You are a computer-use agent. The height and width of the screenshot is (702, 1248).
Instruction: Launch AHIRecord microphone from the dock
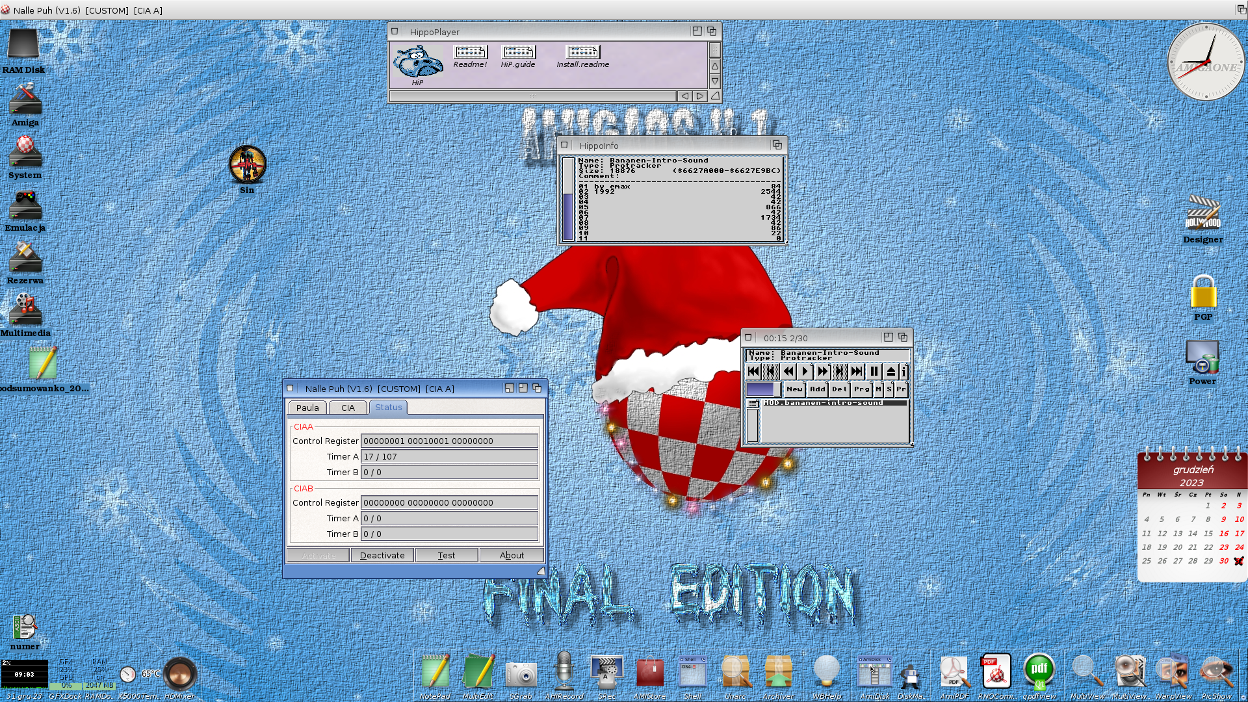564,676
